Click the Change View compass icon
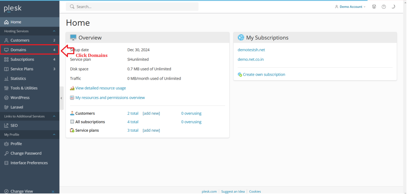This screenshot has height=195, width=407. pos(6,191)
